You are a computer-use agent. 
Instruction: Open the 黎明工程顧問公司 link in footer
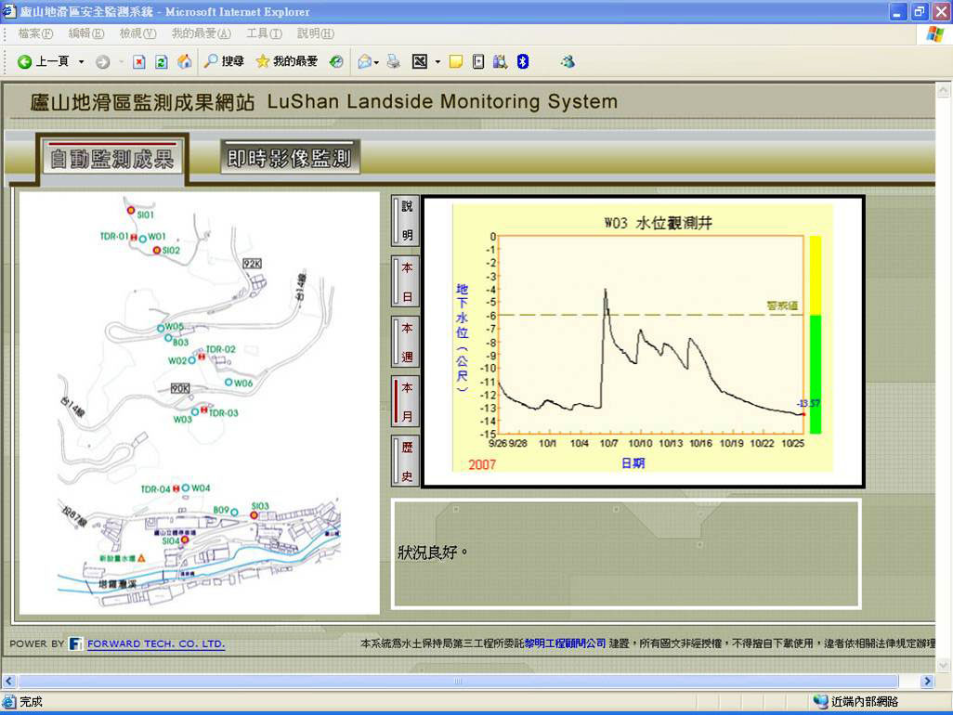click(x=565, y=643)
